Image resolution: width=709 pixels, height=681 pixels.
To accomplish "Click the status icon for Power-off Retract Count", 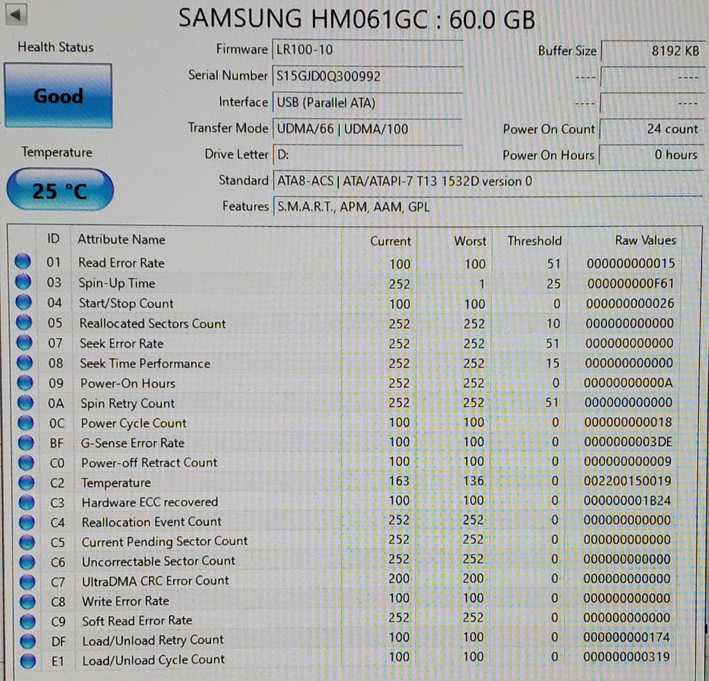I will [26, 462].
